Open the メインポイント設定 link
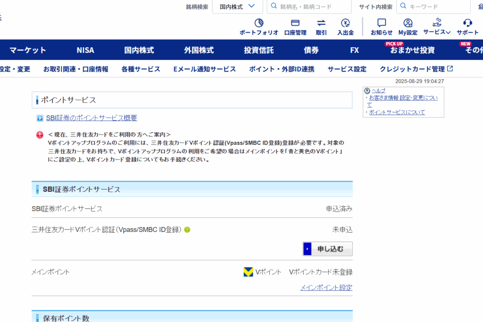Image resolution: width=483 pixels, height=322 pixels. tap(326, 288)
